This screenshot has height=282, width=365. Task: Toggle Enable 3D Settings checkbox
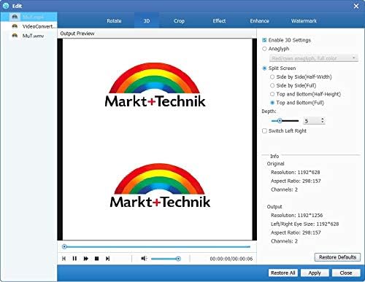[264, 40]
